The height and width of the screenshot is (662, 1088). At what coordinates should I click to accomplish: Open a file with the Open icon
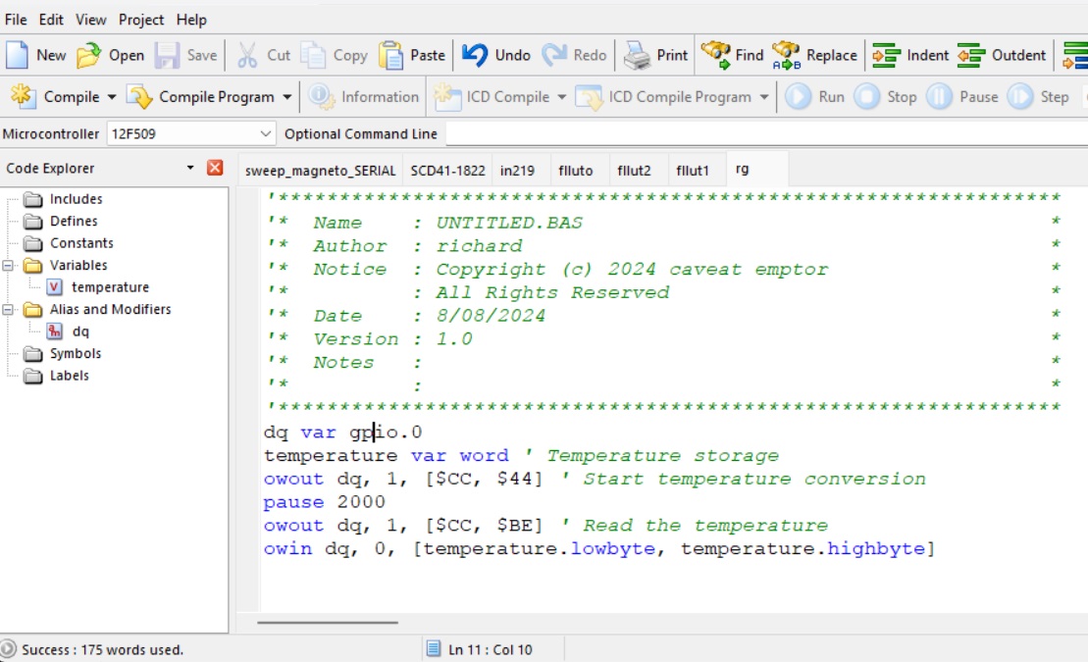[x=89, y=55]
